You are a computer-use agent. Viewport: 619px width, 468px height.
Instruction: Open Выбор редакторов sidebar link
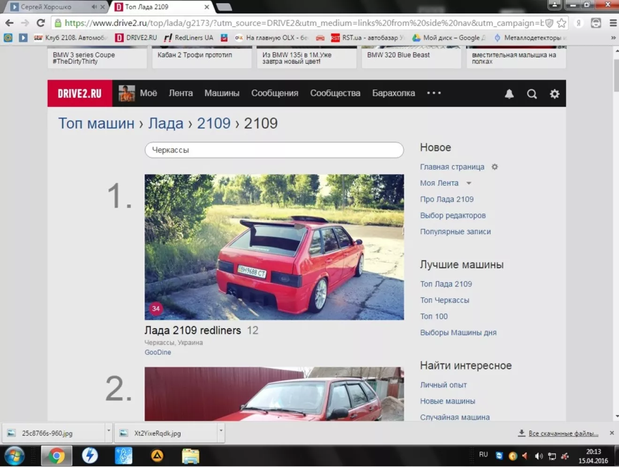[x=453, y=215]
